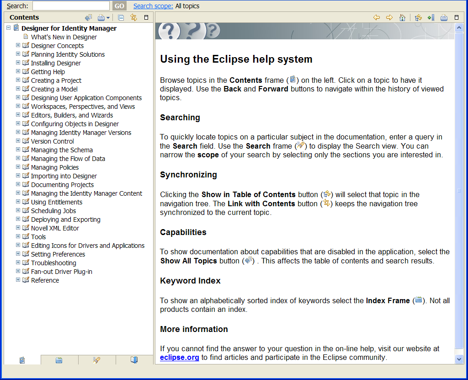This screenshot has height=380, width=468.
Task: Open the print topics dropdown arrow
Action: point(108,18)
